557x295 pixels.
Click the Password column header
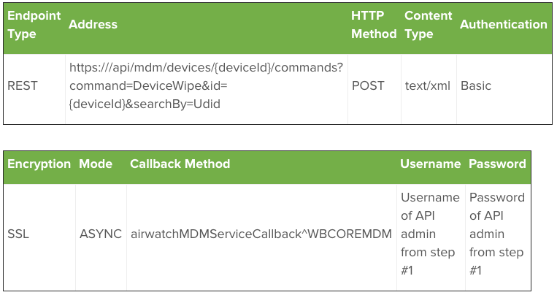(x=497, y=164)
